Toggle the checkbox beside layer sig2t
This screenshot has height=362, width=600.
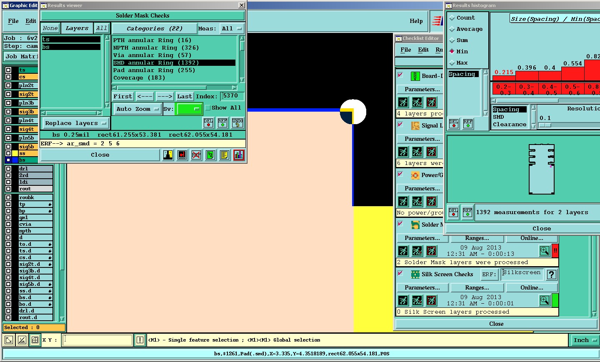8,94
